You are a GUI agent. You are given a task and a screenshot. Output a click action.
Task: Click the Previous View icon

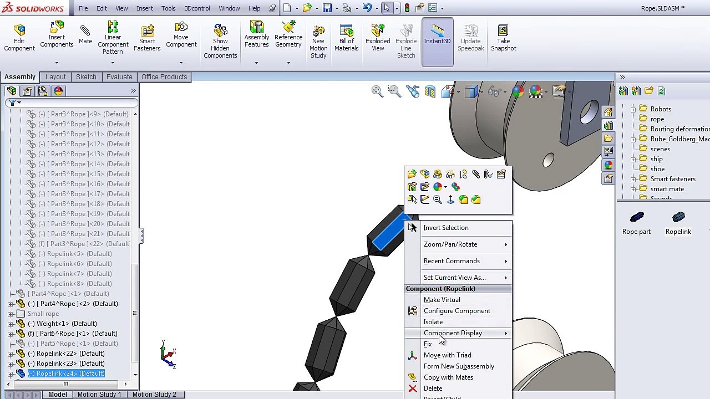(412, 91)
